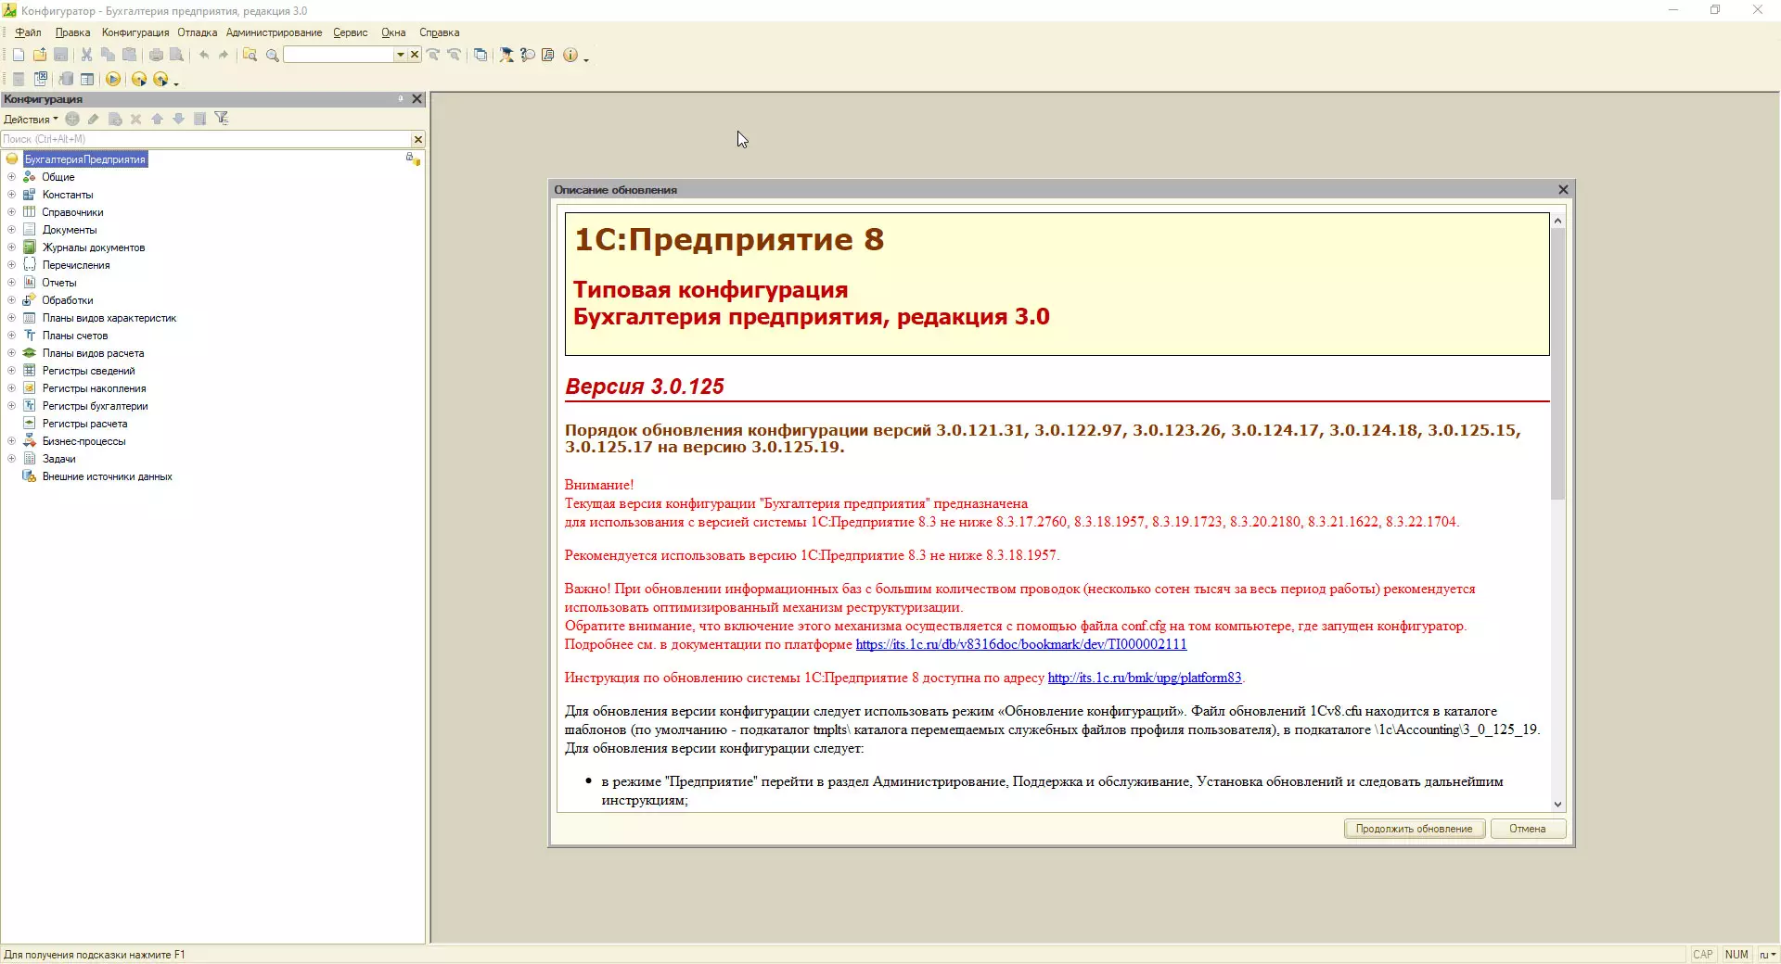Open global search in texts icon
1781x964 pixels.
250,55
